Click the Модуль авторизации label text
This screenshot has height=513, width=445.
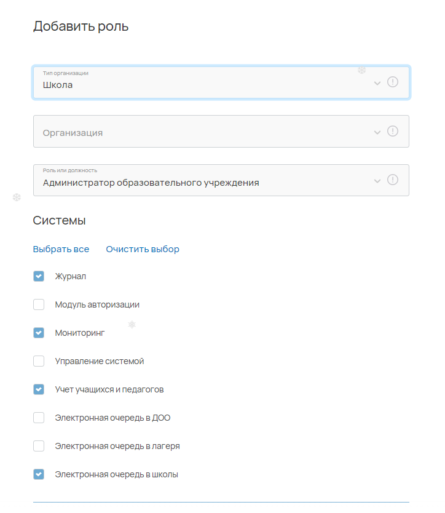click(x=97, y=304)
